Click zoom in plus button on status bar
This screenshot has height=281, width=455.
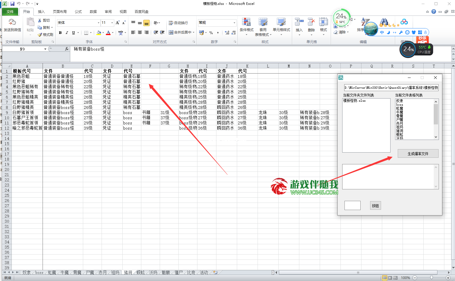click(x=448, y=278)
